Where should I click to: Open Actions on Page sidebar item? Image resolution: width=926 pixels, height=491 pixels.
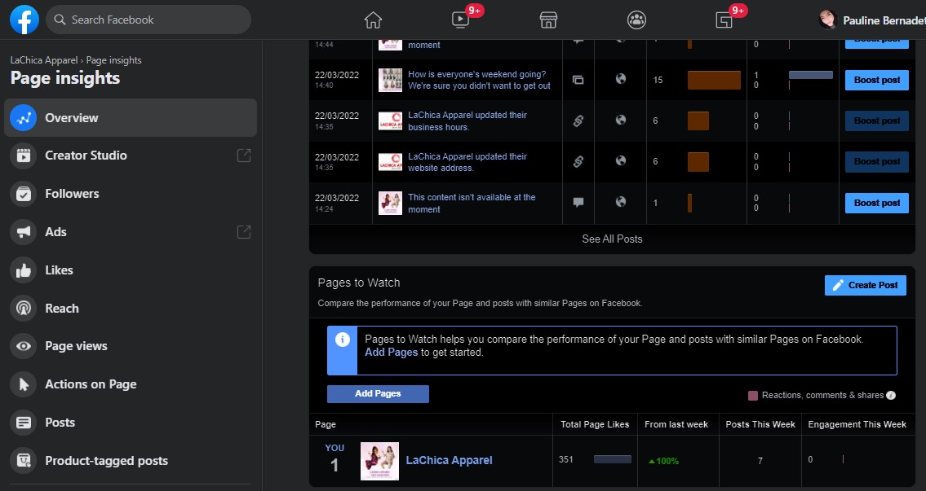131,384
